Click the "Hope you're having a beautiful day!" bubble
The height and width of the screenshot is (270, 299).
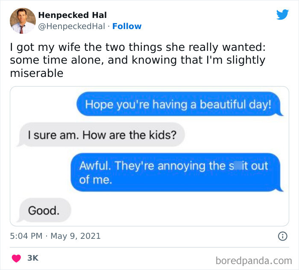coord(178,105)
